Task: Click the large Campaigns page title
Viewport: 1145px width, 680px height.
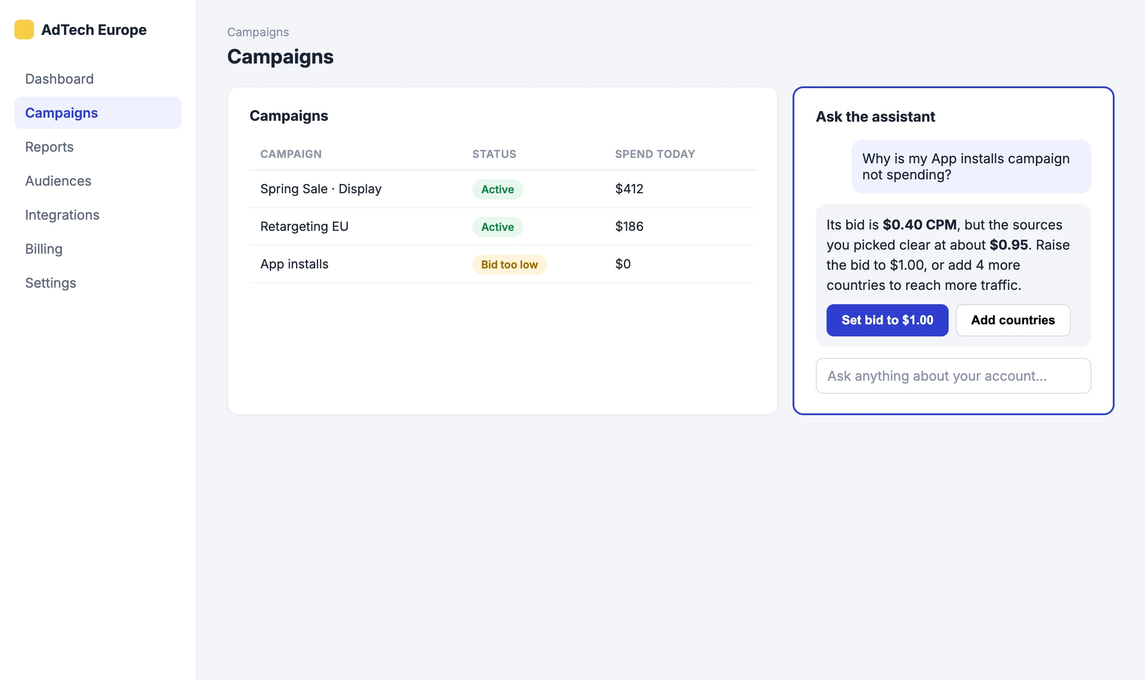Action: click(280, 57)
